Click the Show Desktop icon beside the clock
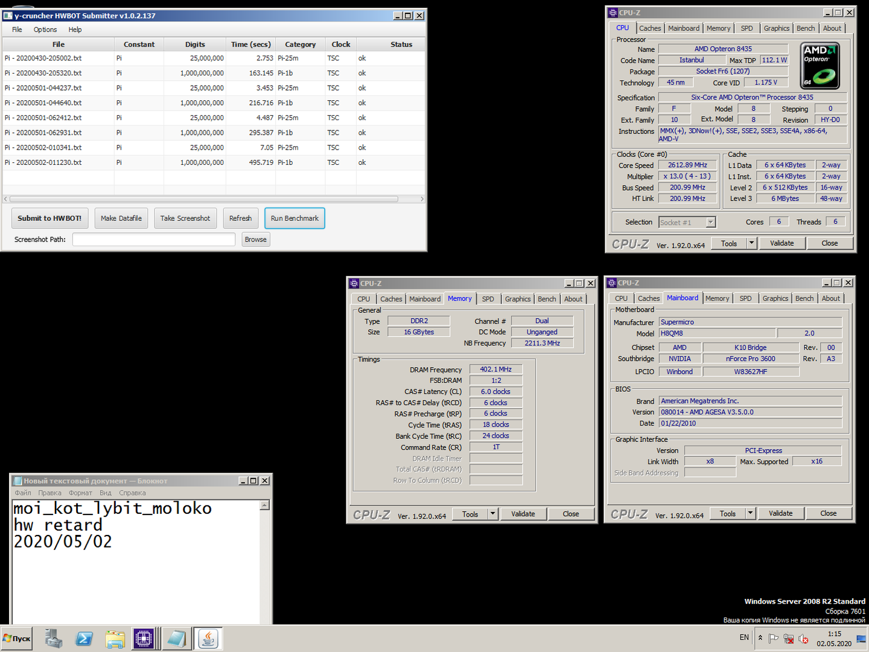The height and width of the screenshot is (652, 869). click(862, 639)
